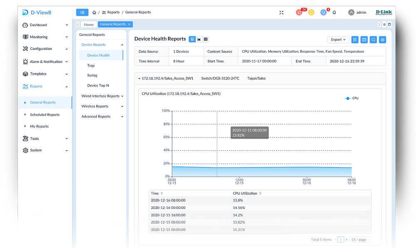Image resolution: width=416 pixels, height=248 pixels.
Task: Open blue info alerts with 6 badge
Action: click(323, 12)
